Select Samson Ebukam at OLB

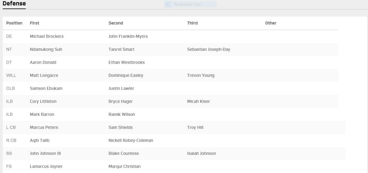coord(44,88)
